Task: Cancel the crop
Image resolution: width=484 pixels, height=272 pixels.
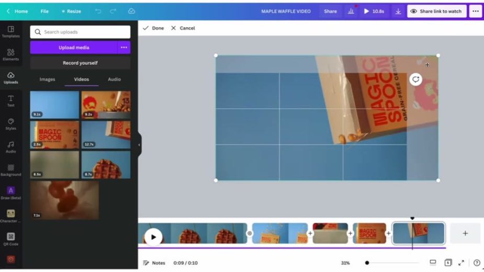Action: pyautogui.click(x=183, y=28)
